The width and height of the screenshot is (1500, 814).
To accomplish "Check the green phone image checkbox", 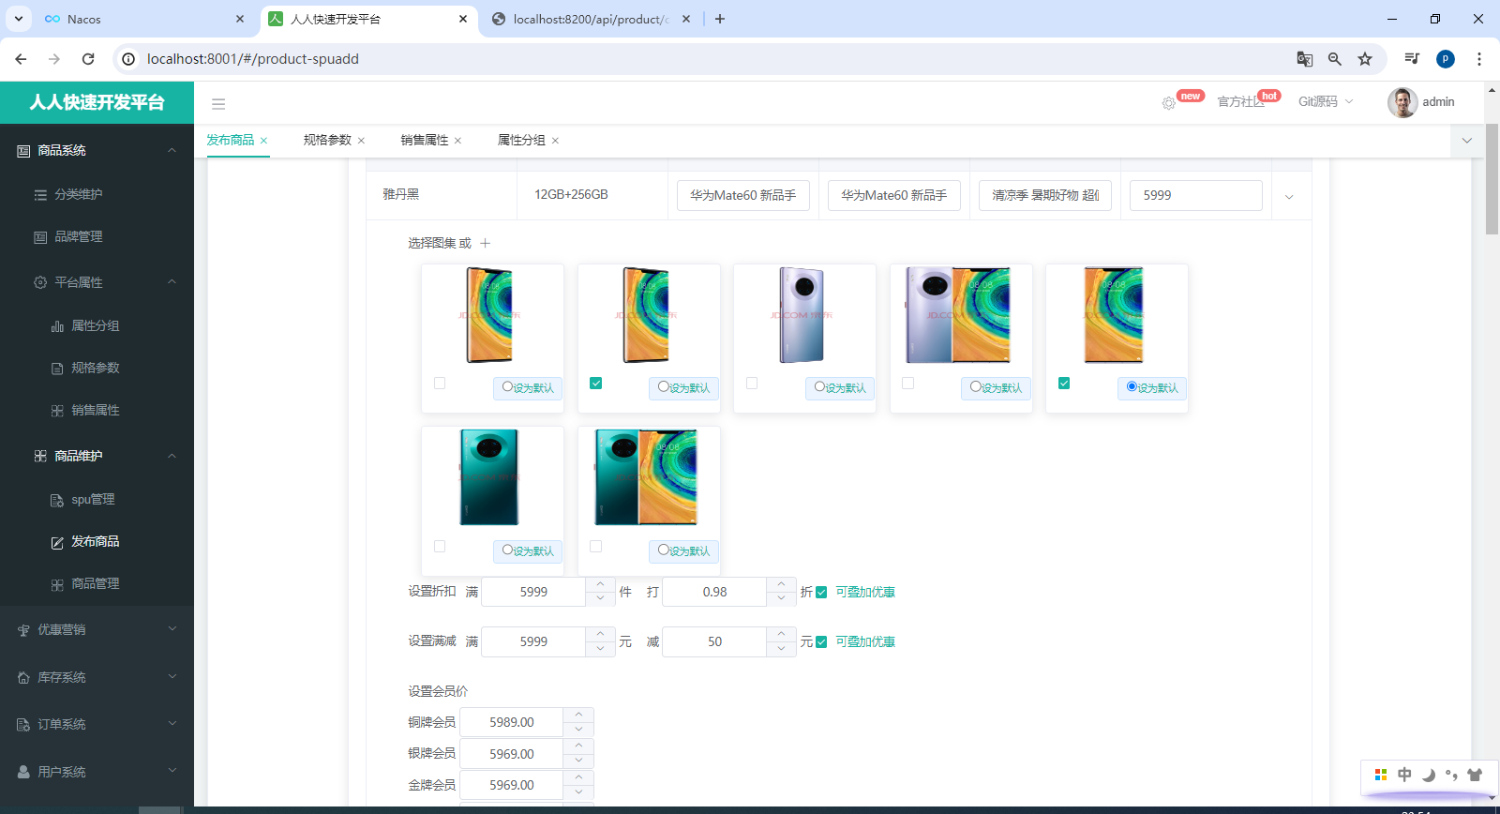I will tap(440, 546).
